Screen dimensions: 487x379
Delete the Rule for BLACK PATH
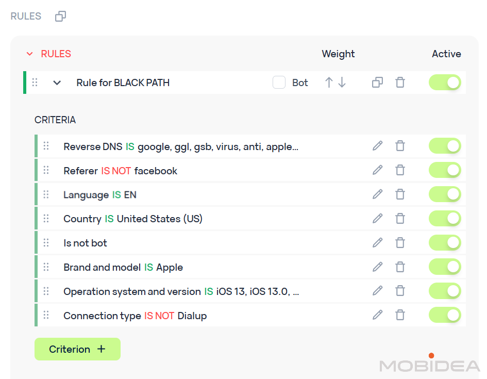(x=400, y=83)
